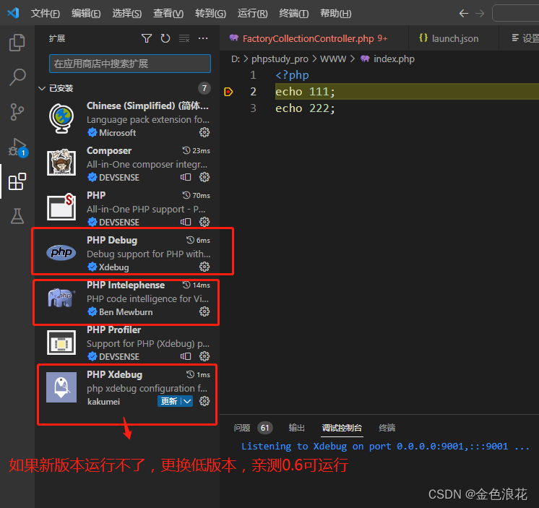The image size is (539, 508).
Task: Refresh the extensions list
Action: tap(165, 38)
